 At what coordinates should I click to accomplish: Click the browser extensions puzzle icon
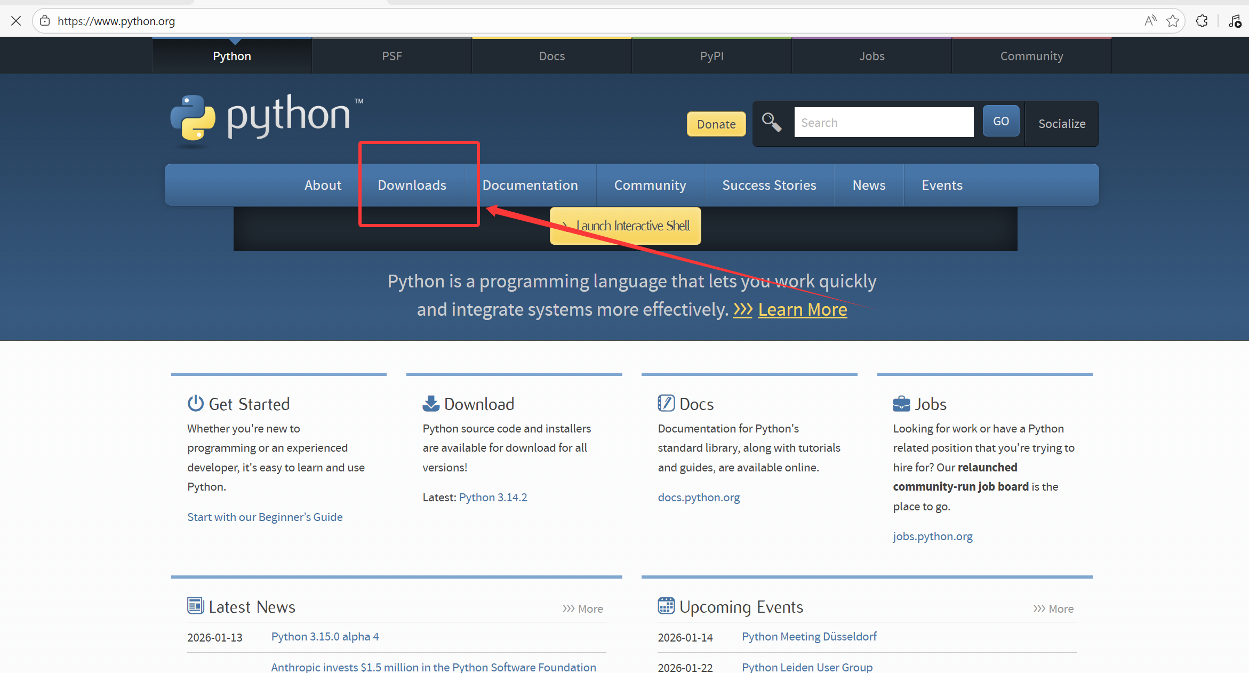(x=1202, y=21)
